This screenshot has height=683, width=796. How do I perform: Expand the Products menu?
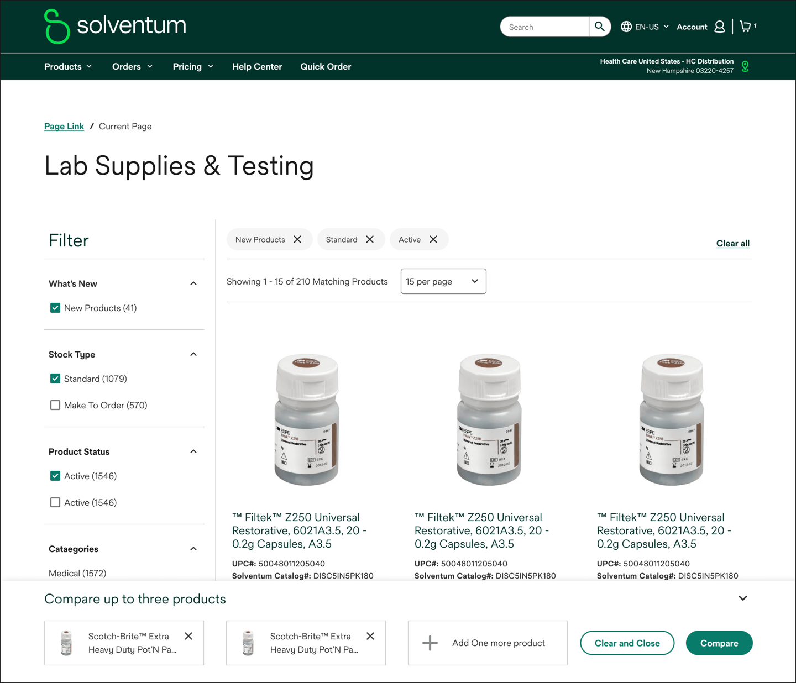coord(68,66)
